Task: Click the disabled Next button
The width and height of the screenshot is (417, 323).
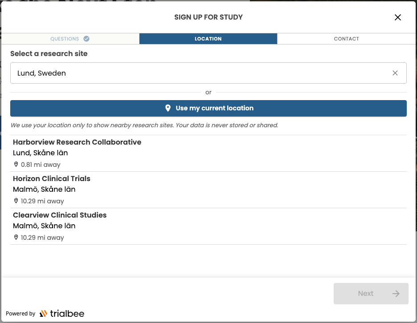Action: point(371,293)
